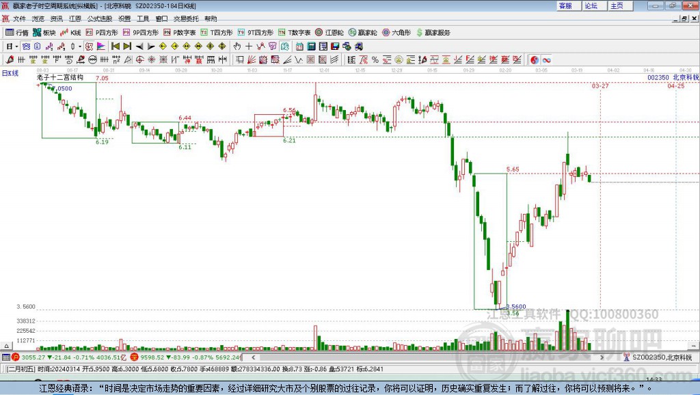Open the calculator tool
This screenshot has width=700, height=395.
pos(311,46)
